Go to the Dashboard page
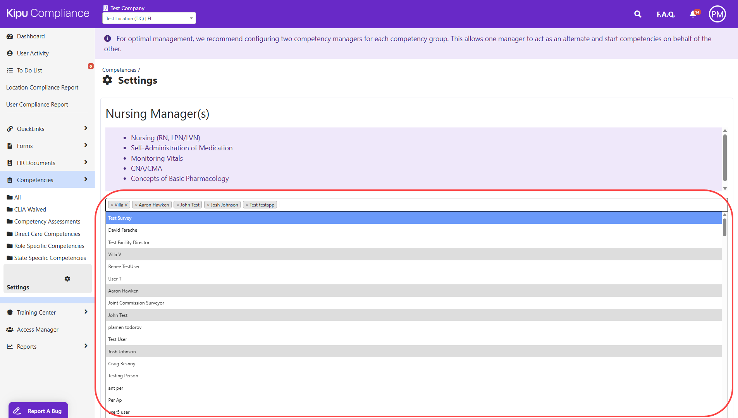Screen dimensions: 738x418 coord(31,36)
